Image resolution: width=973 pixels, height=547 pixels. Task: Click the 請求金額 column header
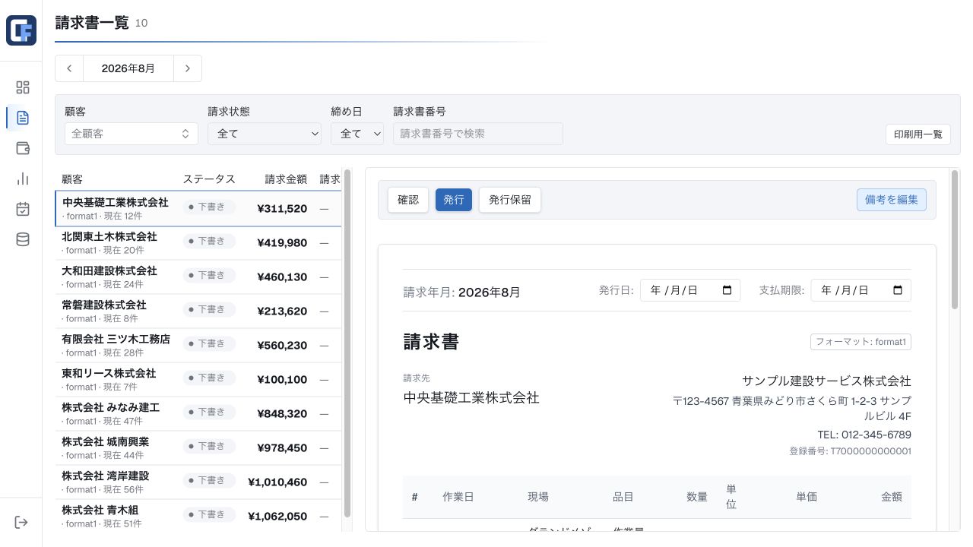pyautogui.click(x=286, y=179)
